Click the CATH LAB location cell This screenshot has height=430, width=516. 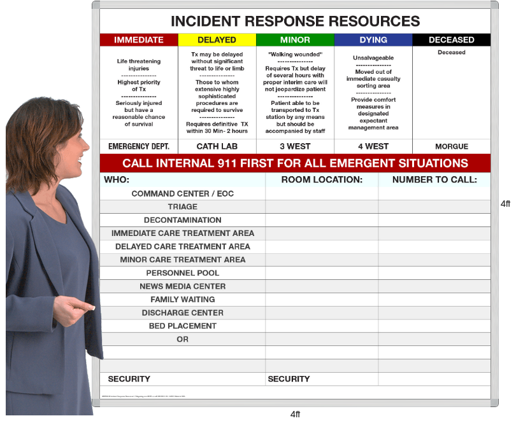click(x=217, y=146)
